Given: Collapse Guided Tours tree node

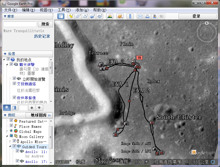Looking at the screenshot, I should [x=10, y=146].
